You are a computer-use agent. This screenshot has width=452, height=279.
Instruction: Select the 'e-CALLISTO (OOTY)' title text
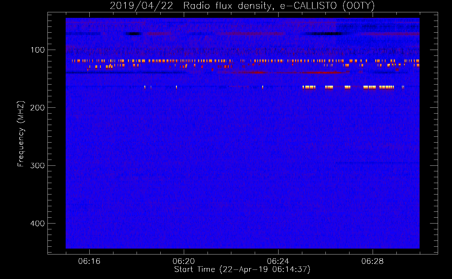(327, 6)
